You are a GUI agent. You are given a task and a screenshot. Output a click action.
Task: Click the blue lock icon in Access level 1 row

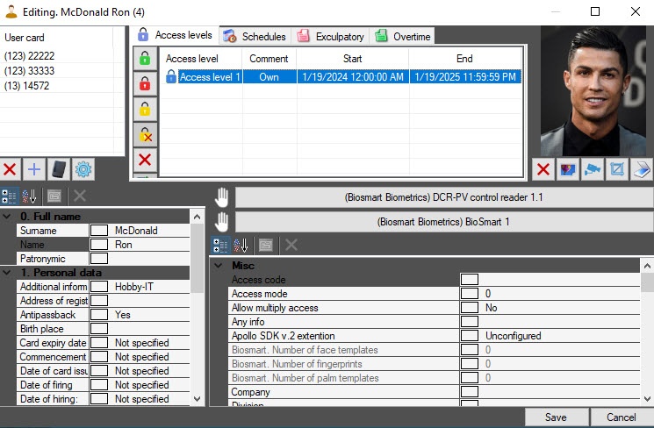171,76
